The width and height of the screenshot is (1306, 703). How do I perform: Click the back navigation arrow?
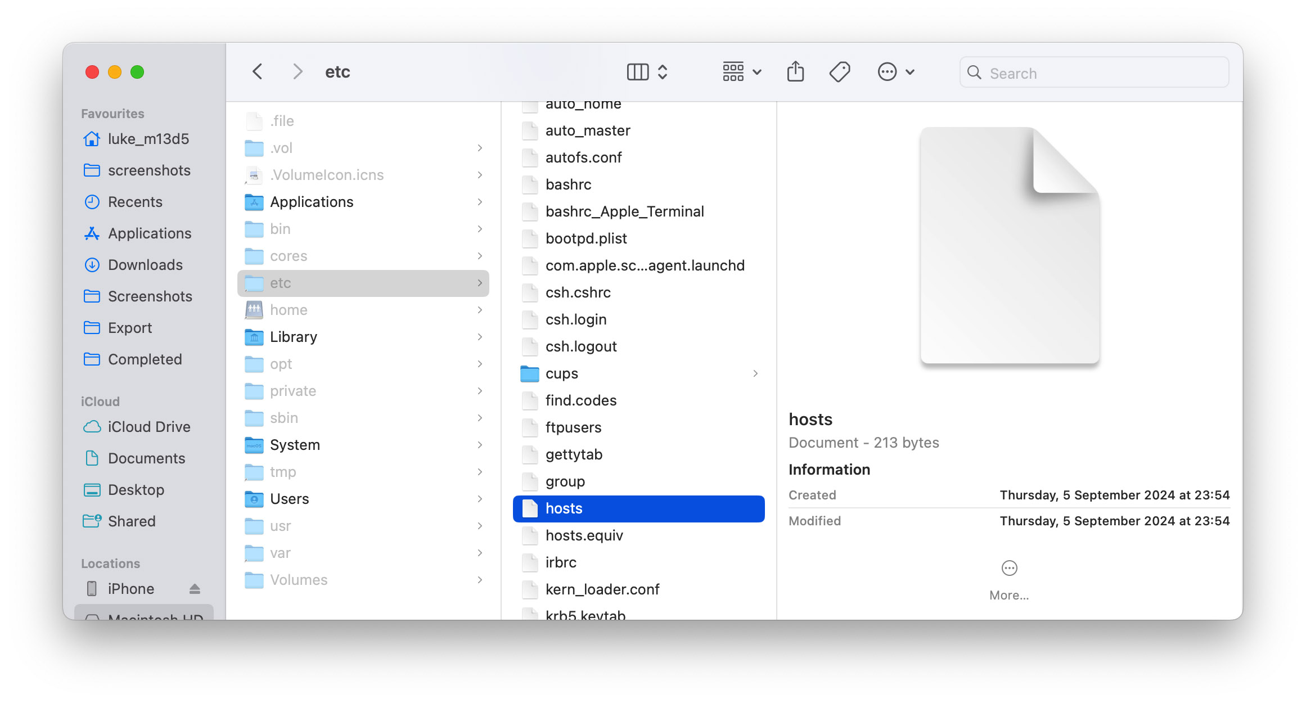(257, 72)
